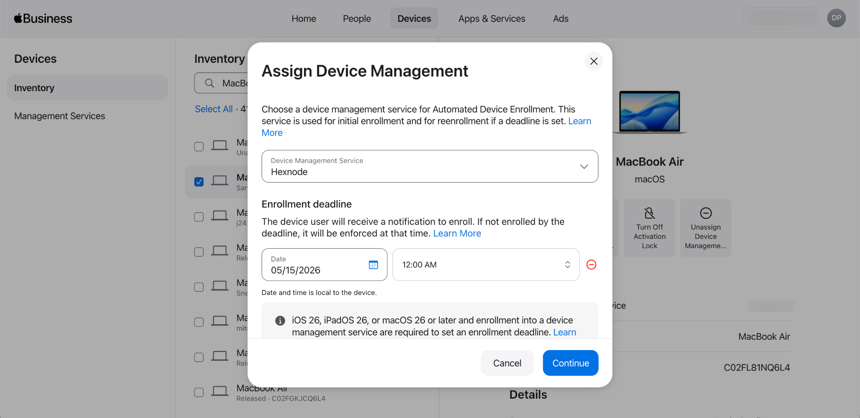The height and width of the screenshot is (418, 860).
Task: Open the Ads tab
Action: pyautogui.click(x=561, y=18)
